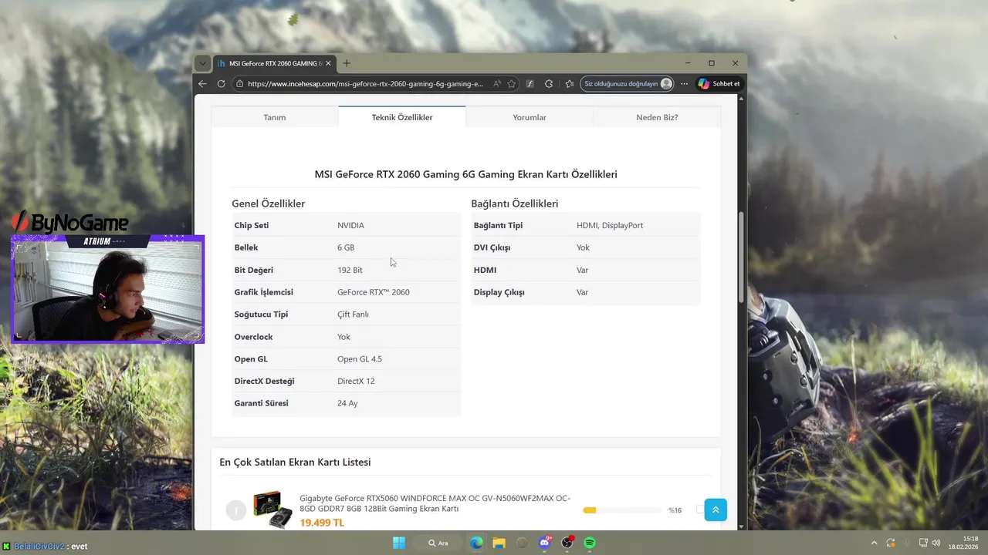Open Gigabyte GeForce RTX5060 WINDFORCE product link
The width and height of the screenshot is (988, 555).
pos(435,503)
